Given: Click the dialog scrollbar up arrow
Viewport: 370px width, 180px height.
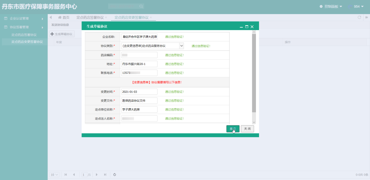Looking at the screenshot, I should [x=254, y=32].
